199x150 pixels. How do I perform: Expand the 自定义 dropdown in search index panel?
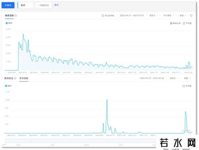coord(154,16)
